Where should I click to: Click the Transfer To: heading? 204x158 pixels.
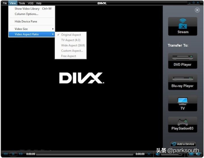[x=178, y=45]
